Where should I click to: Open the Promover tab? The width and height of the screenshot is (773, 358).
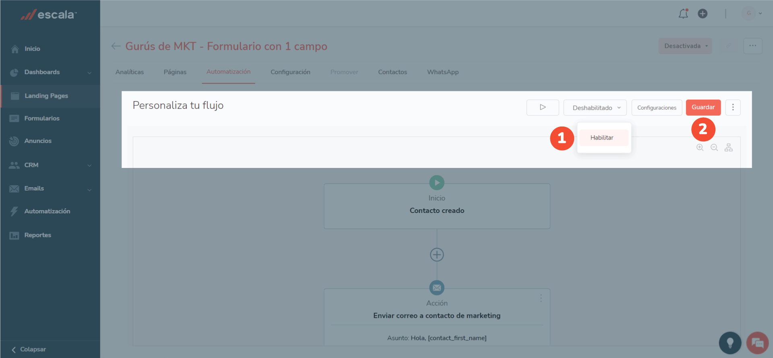click(x=344, y=72)
